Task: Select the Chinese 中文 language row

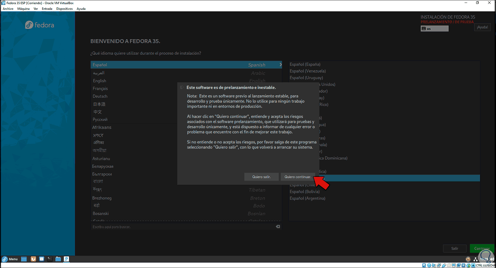Action: pos(186,112)
